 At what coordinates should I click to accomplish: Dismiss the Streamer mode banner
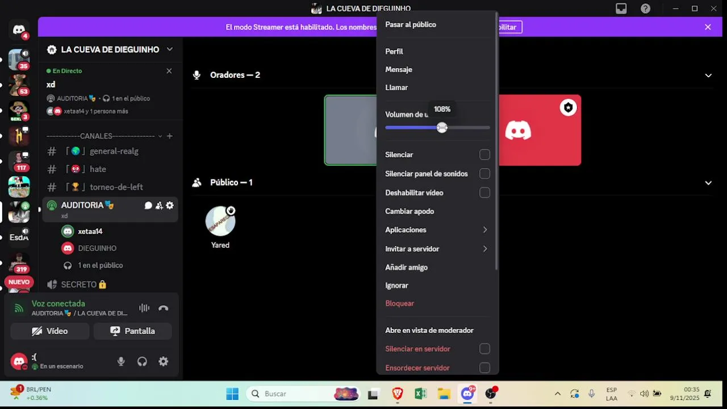coord(708,27)
